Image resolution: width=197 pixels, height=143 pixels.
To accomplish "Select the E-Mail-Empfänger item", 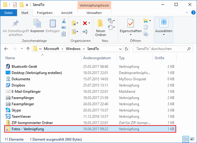I will [90, 92].
